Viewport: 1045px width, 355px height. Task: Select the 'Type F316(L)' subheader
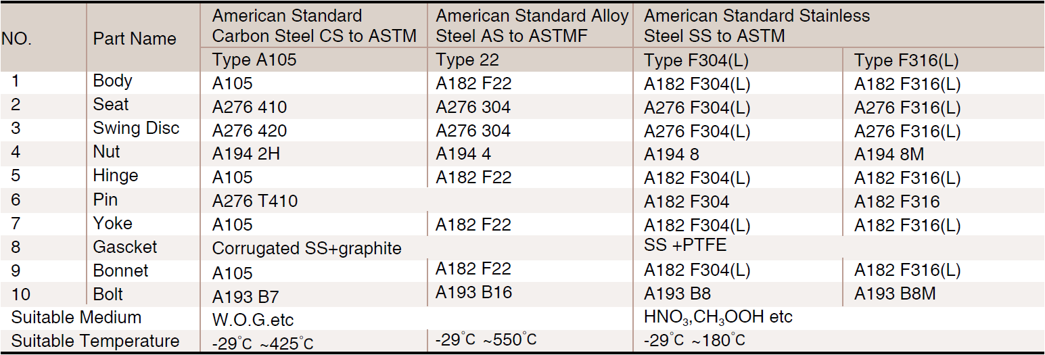click(906, 60)
